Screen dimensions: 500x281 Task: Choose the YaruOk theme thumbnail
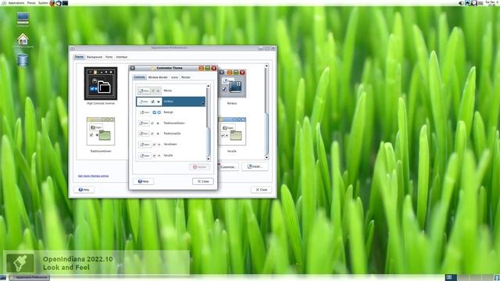coord(232,131)
